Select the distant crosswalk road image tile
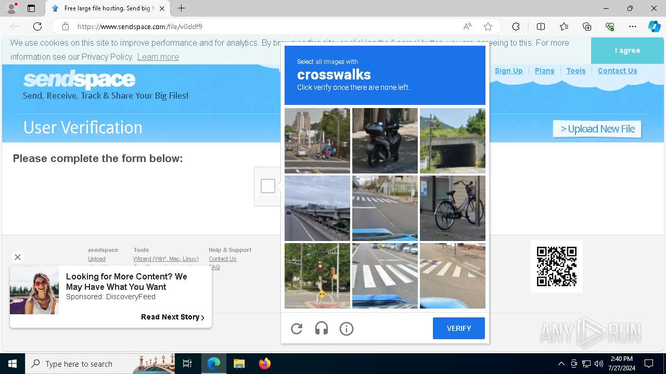The width and height of the screenshot is (666, 374). 385,208
